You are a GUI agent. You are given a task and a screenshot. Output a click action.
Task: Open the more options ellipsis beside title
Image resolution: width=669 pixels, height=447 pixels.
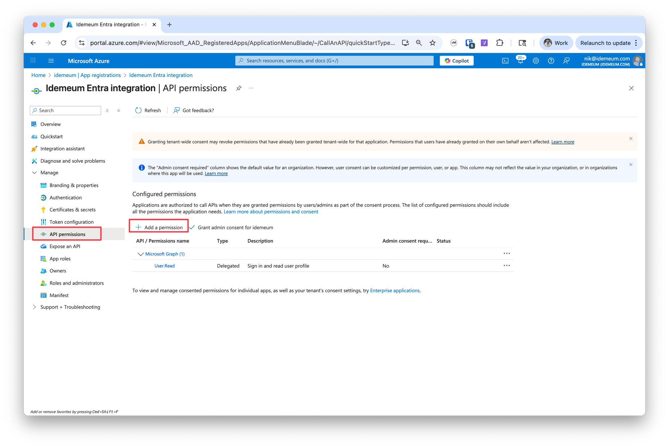251,88
